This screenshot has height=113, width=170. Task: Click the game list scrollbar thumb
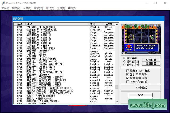[117, 87]
